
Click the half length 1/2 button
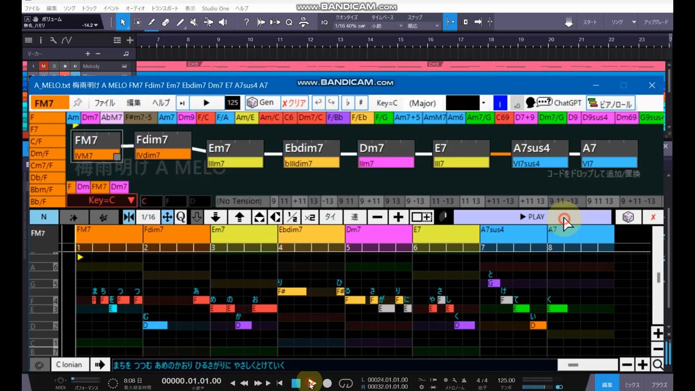click(x=292, y=217)
